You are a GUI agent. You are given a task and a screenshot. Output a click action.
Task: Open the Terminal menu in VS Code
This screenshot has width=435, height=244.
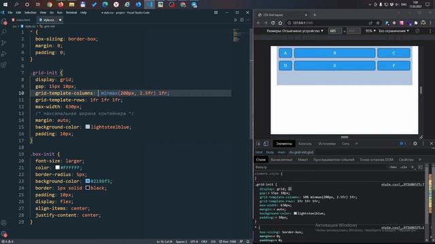[x=71, y=12]
